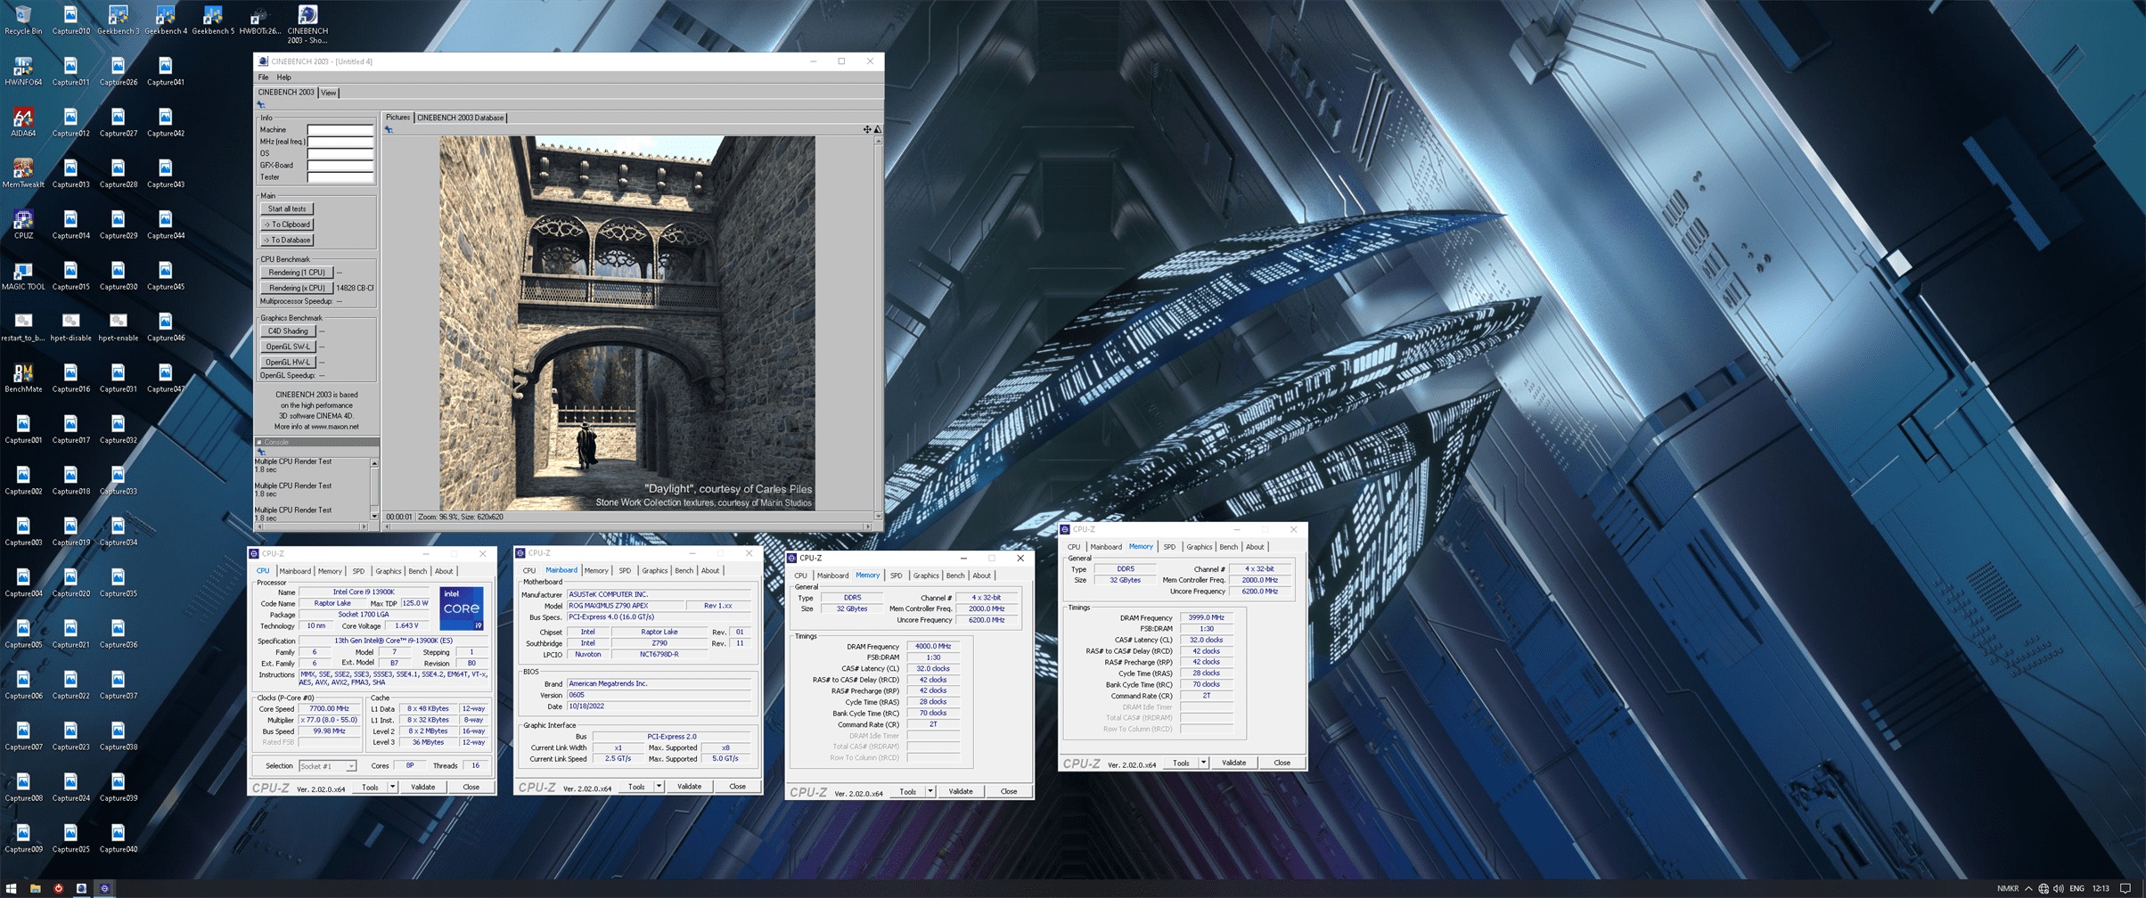Select the MAGIC TOOL desktop icon
2146x898 pixels.
(23, 275)
